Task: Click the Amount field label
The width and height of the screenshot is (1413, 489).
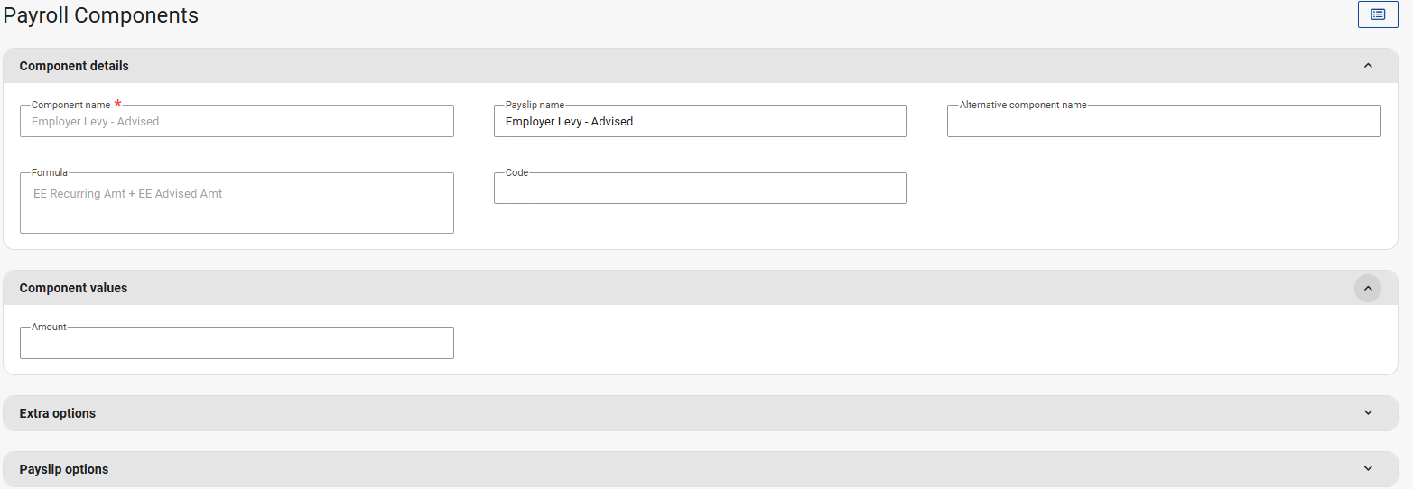Action: 49,327
